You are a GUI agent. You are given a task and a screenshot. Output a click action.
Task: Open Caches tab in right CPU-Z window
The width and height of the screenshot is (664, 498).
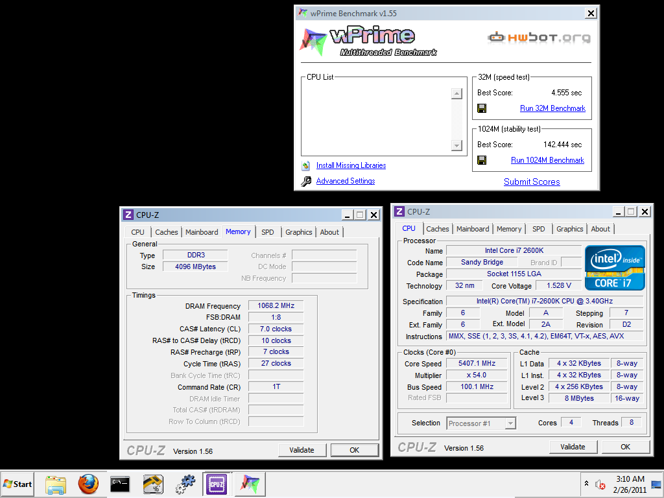(x=438, y=229)
